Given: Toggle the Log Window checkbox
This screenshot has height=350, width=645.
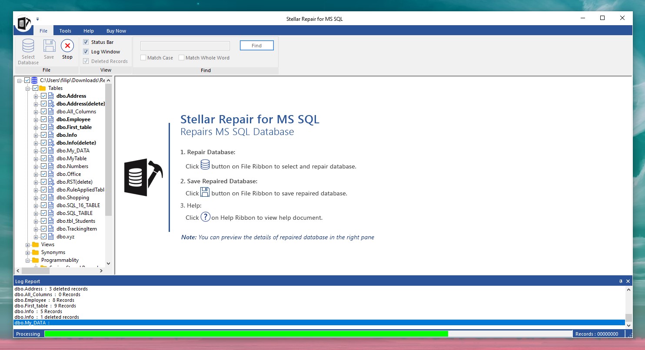Looking at the screenshot, I should (x=86, y=52).
